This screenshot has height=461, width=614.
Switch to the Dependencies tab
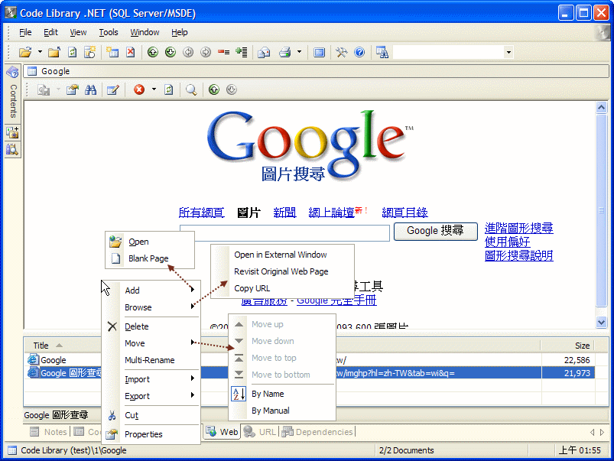[317, 432]
